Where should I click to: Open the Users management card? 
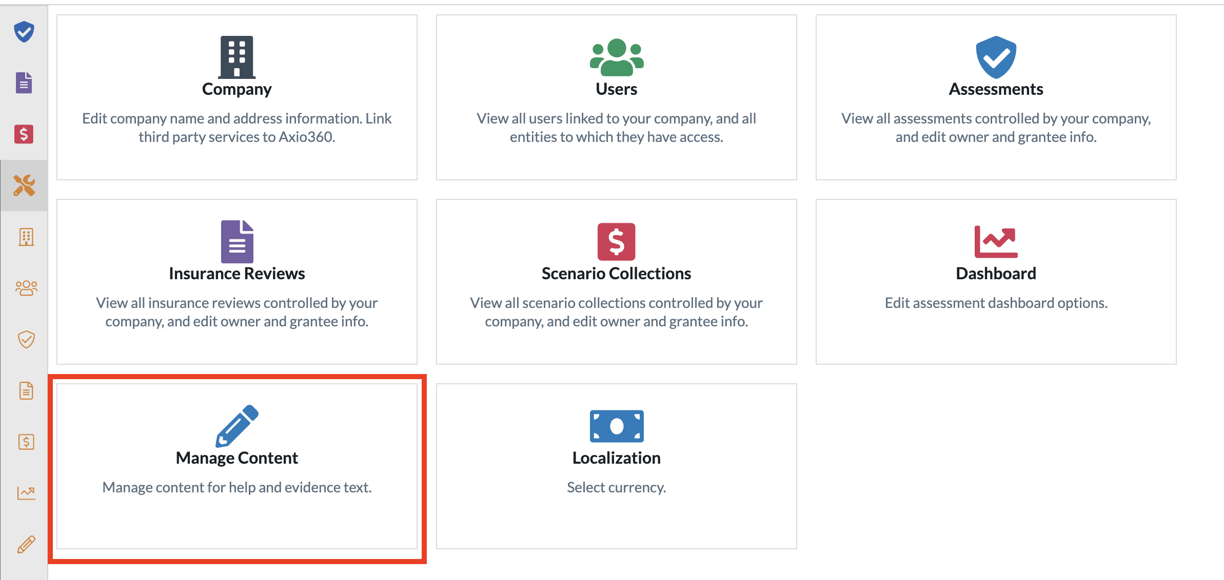pos(617,97)
